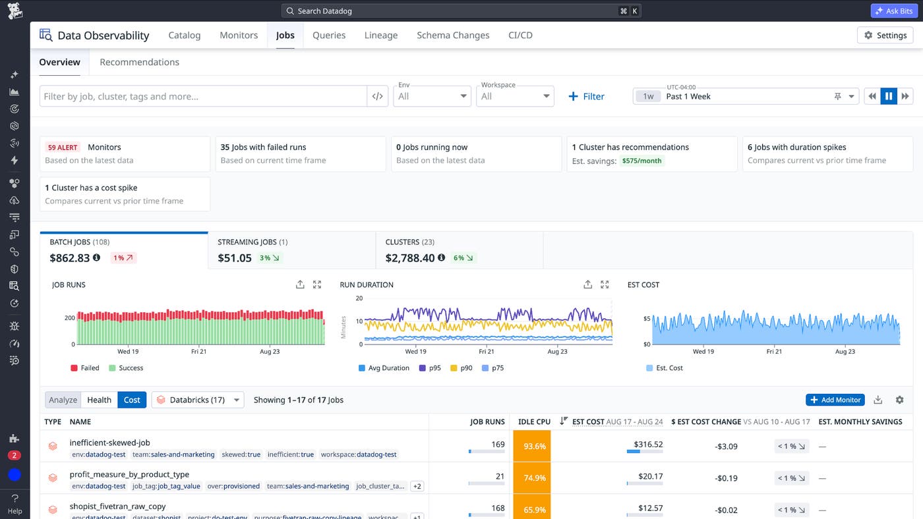Switch table view to Health
The height and width of the screenshot is (519, 923).
click(x=100, y=400)
